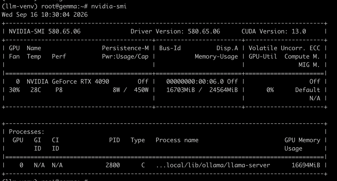Viewport: 337px width, 181px height.
Task: Click the Pwr:Usage/Cap header
Action: click(125, 57)
